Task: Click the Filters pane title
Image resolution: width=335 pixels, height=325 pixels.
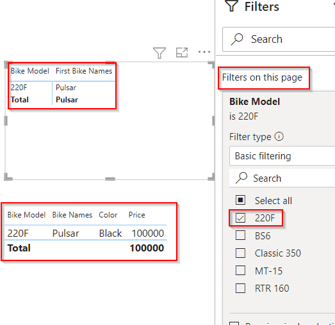Action: tap(262, 6)
